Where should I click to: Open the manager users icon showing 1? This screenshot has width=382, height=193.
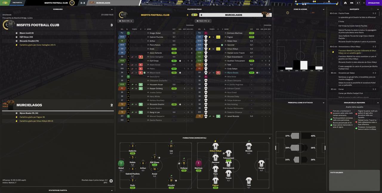(x=358, y=3)
